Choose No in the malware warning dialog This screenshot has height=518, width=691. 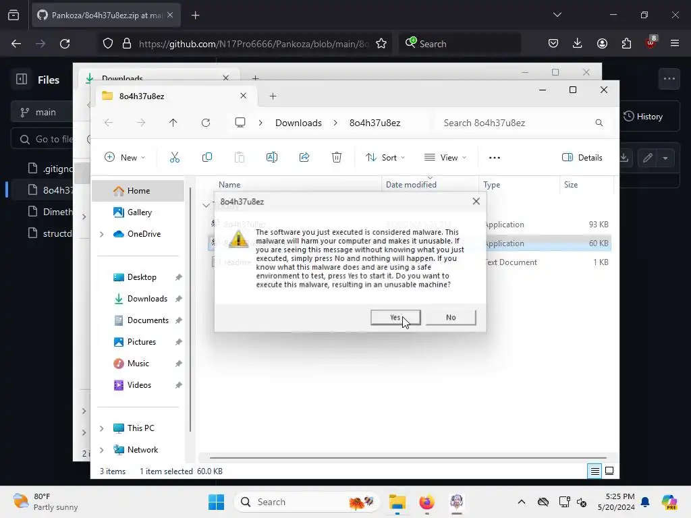click(451, 317)
